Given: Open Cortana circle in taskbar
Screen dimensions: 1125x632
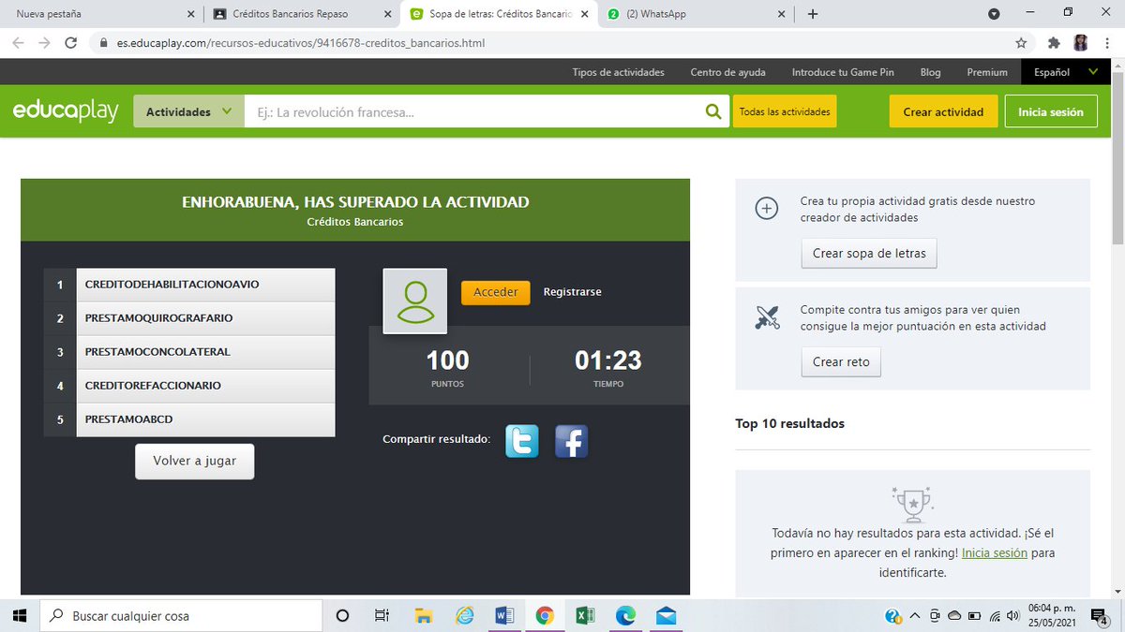Looking at the screenshot, I should [342, 615].
